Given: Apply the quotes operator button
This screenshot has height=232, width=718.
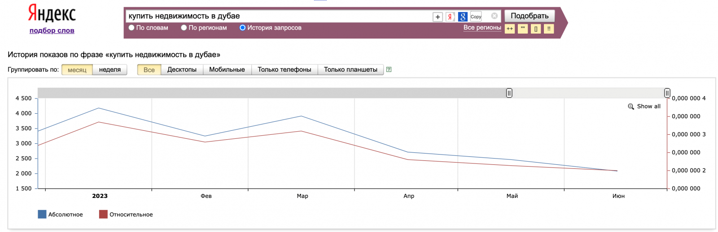Looking at the screenshot, I should pyautogui.click(x=523, y=29).
